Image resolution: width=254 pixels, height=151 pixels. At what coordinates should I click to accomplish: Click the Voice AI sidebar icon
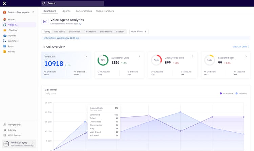[5, 25]
